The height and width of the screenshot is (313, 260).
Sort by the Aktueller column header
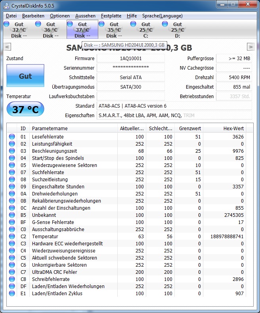[132, 128]
